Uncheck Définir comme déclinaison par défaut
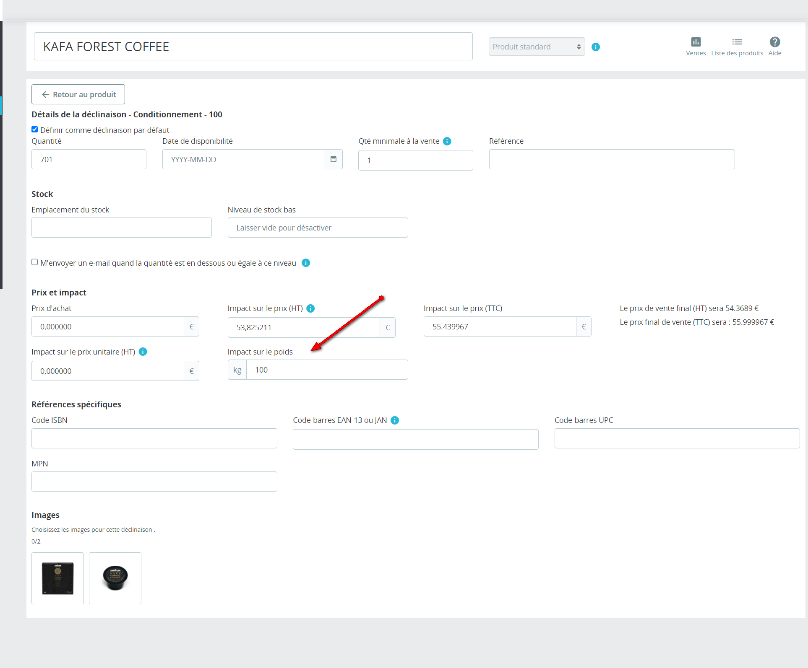Image resolution: width=808 pixels, height=668 pixels. [x=35, y=129]
